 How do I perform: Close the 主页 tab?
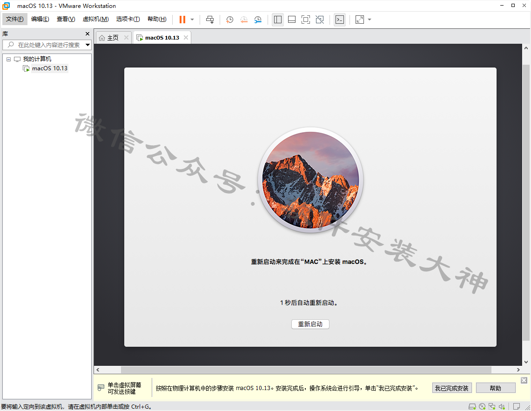pos(126,38)
